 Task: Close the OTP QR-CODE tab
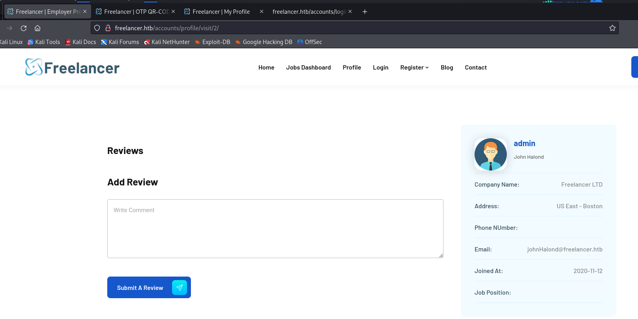(173, 12)
